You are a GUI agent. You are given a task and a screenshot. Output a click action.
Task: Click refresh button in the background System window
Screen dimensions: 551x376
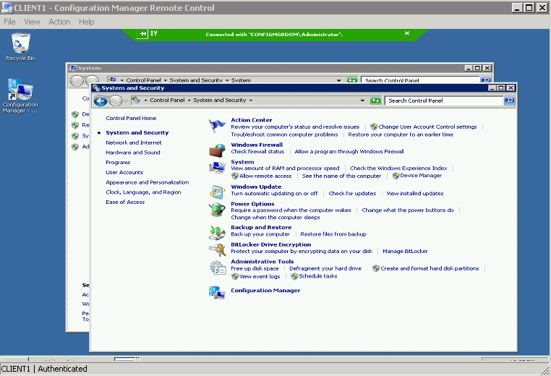[x=352, y=80]
